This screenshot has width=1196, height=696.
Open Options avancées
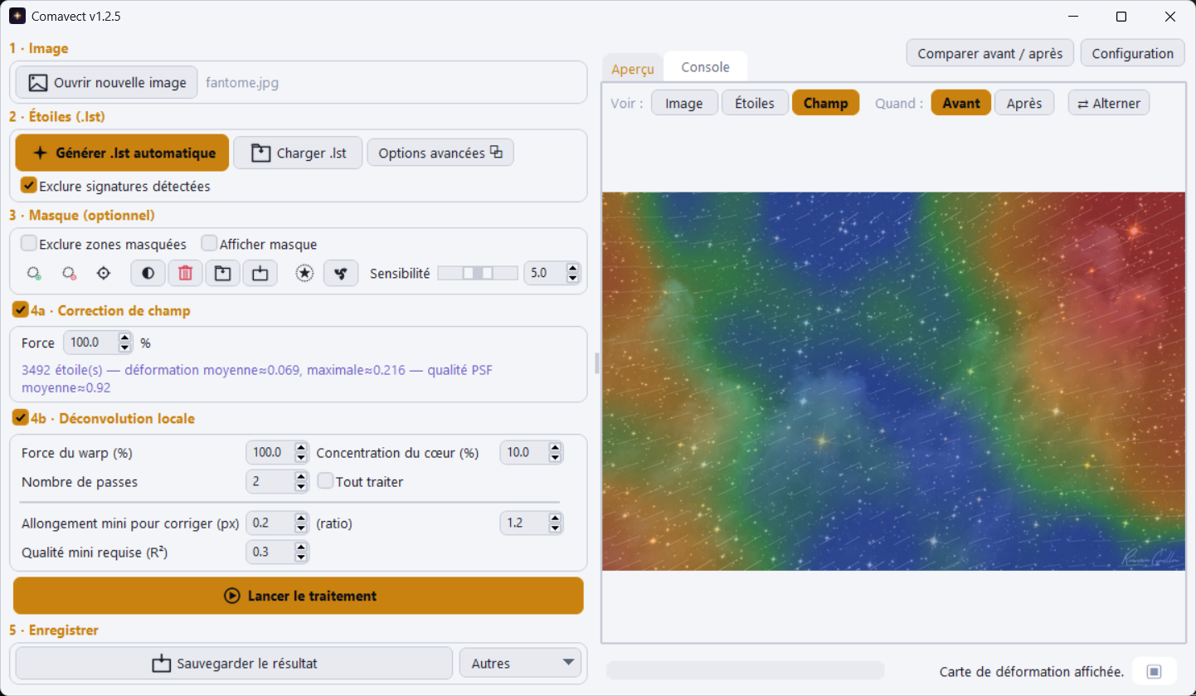pyautogui.click(x=440, y=153)
